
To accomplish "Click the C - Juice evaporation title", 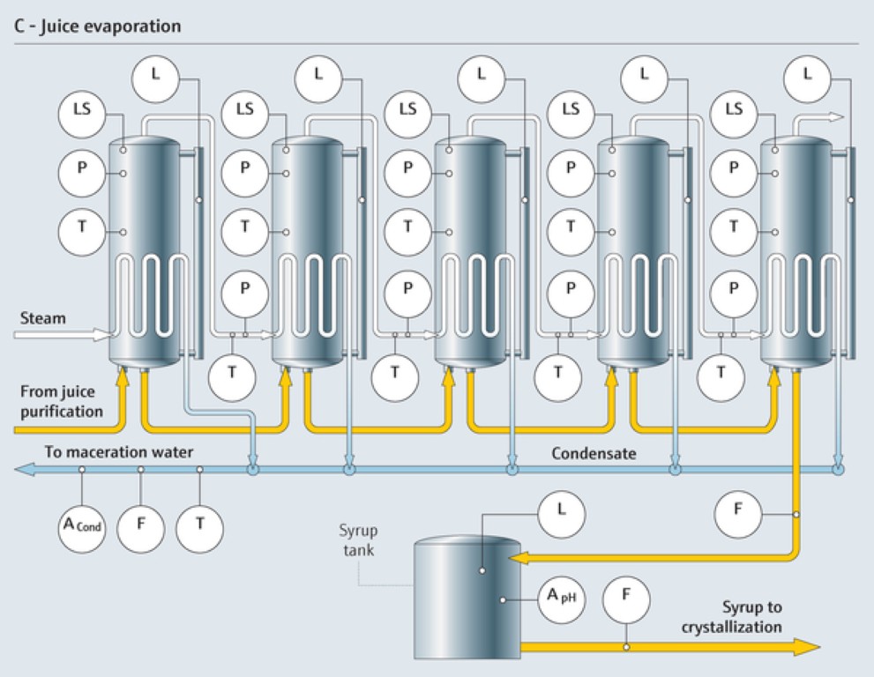I will click(98, 26).
